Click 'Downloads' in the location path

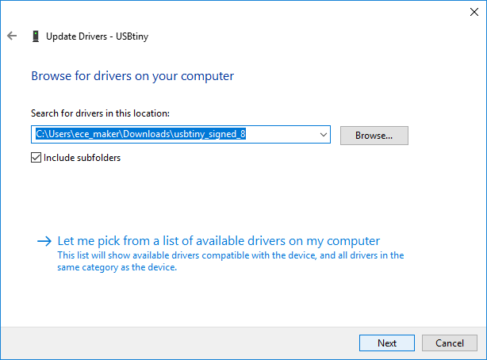143,136
